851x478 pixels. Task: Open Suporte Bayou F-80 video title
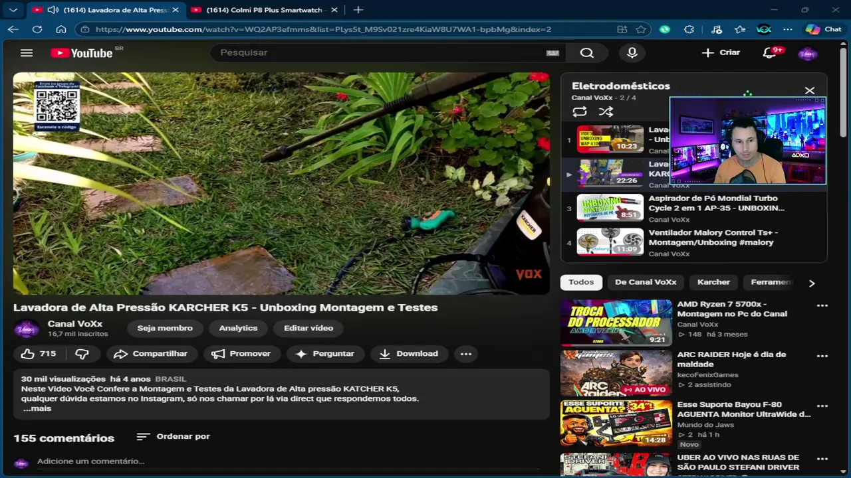(x=744, y=410)
